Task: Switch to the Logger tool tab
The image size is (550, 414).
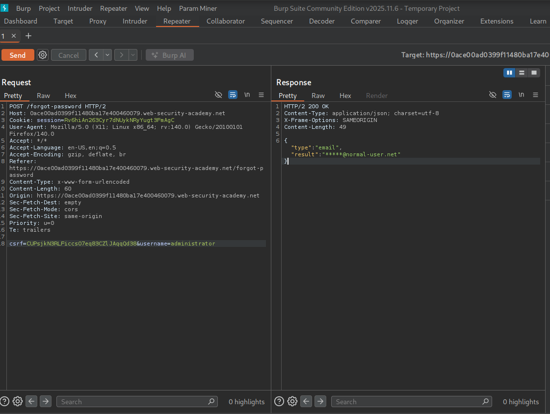Action: (x=407, y=21)
